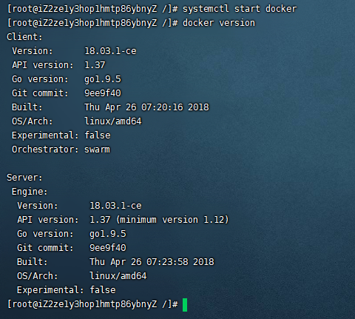Click the client OS/Arch value linux/amd64

coord(113,121)
